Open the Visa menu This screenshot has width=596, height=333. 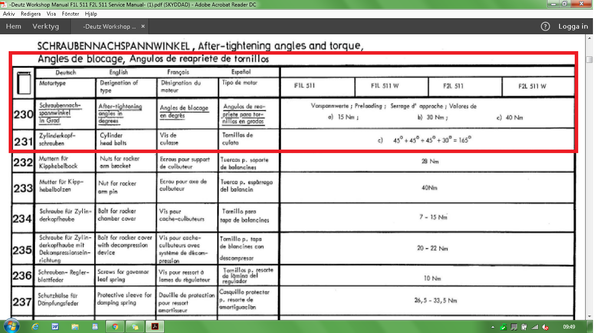click(51, 13)
